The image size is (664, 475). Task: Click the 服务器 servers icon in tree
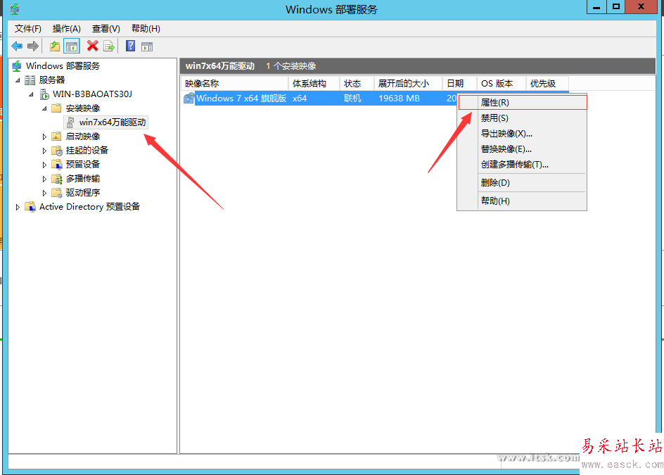pos(30,80)
